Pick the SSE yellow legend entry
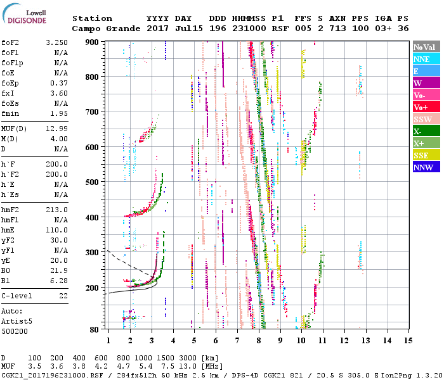 [x=426, y=156]
